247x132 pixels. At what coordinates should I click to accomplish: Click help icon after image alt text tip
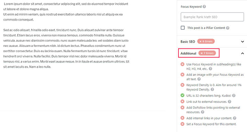[x=199, y=79]
